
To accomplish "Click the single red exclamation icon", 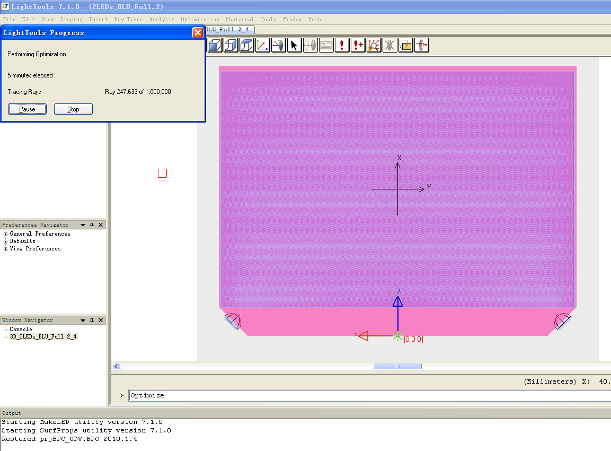I will tap(342, 45).
